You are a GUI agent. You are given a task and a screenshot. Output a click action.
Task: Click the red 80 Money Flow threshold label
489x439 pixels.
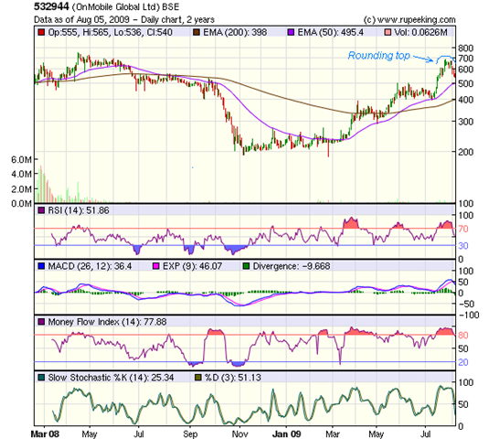463,335
